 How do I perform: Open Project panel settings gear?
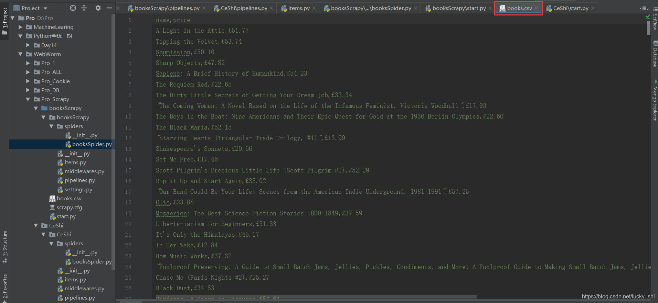coord(98,8)
